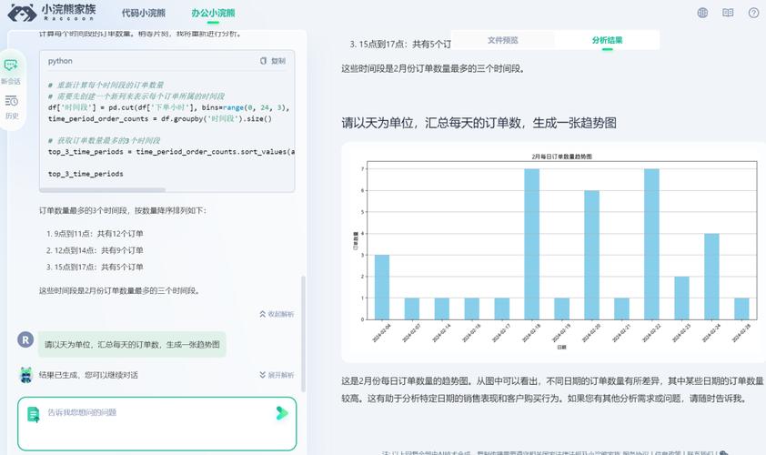Click the file upload icon in input box

tap(33, 413)
